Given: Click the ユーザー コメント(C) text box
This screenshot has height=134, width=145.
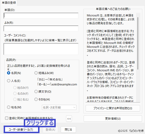Looking at the screenshot, I should point(41,49).
